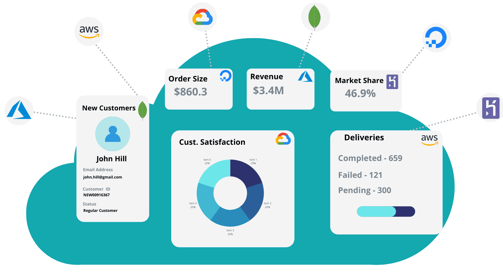The image size is (503, 272).
Task: Click Heroku icon on Market Share card
Action: [392, 82]
